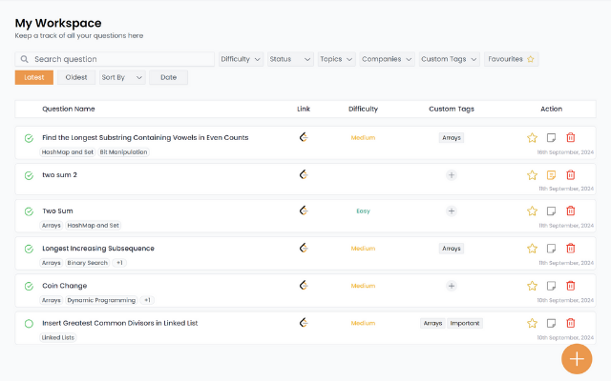
Task: Switch to Oldest sorting
Action: pyautogui.click(x=76, y=77)
